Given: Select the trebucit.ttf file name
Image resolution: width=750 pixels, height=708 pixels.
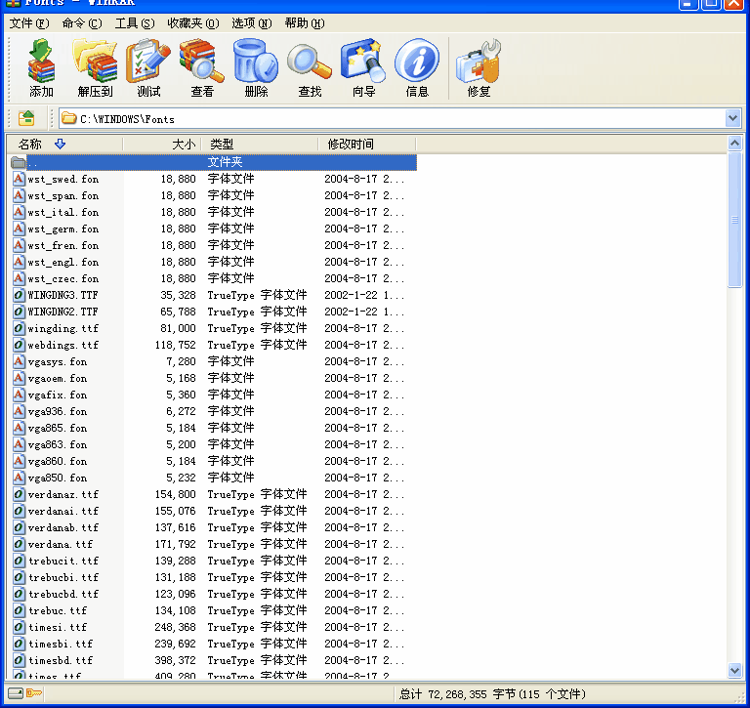Looking at the screenshot, I should [63, 562].
